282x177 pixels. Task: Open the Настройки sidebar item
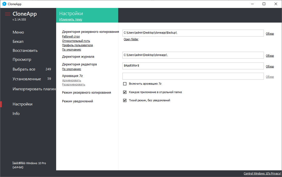(22, 104)
